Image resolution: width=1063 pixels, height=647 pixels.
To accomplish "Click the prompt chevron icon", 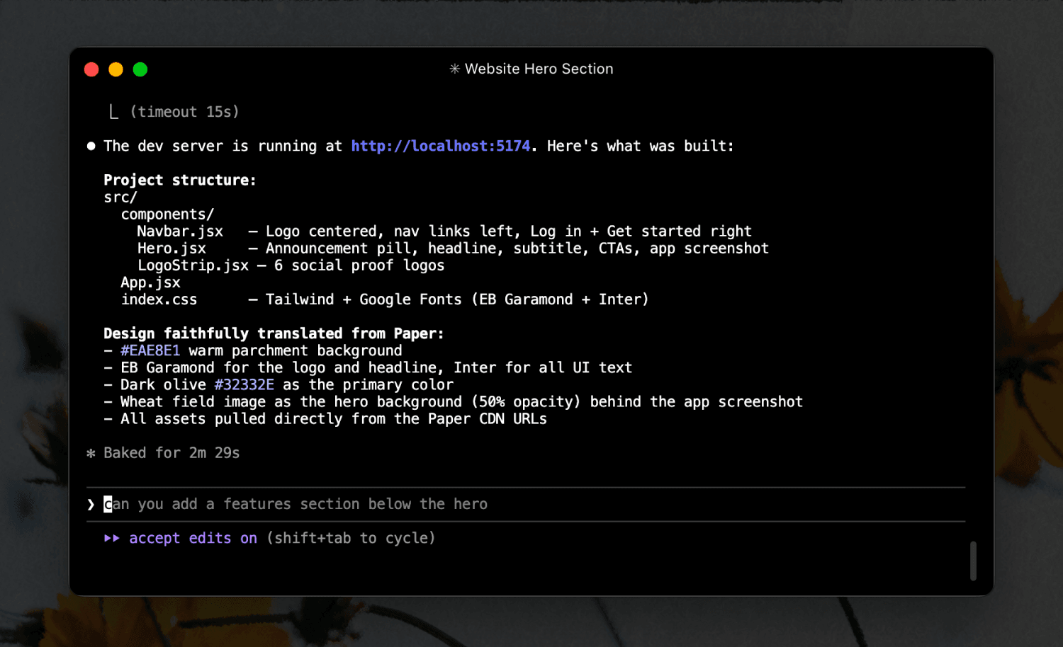I will (x=91, y=504).
